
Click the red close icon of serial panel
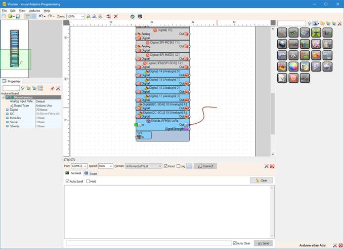[x=272, y=166]
